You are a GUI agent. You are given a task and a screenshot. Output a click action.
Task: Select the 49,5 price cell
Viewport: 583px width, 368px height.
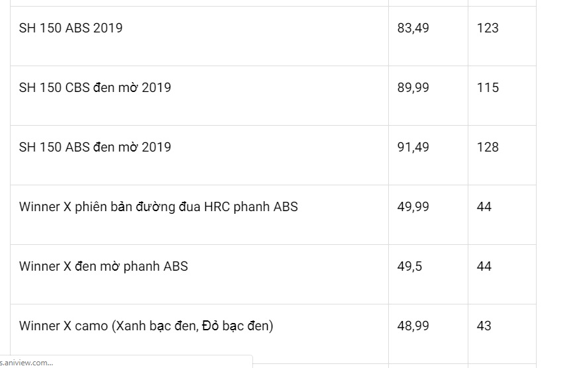click(409, 266)
